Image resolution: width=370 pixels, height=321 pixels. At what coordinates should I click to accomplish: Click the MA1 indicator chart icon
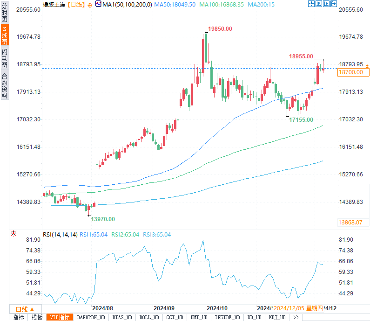pos(97,4)
